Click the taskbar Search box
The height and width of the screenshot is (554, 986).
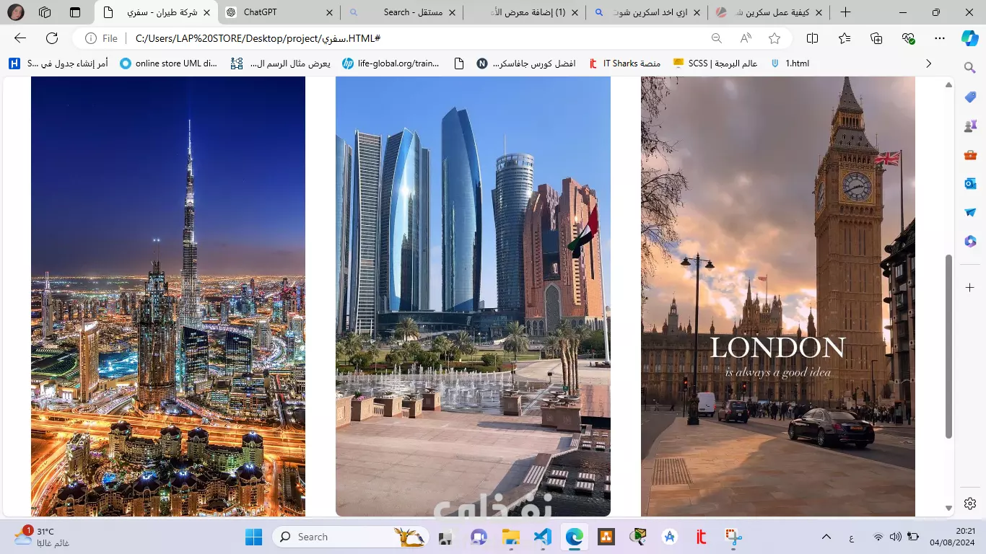350,537
